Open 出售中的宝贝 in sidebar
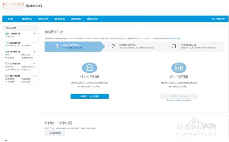 point(28,67)
